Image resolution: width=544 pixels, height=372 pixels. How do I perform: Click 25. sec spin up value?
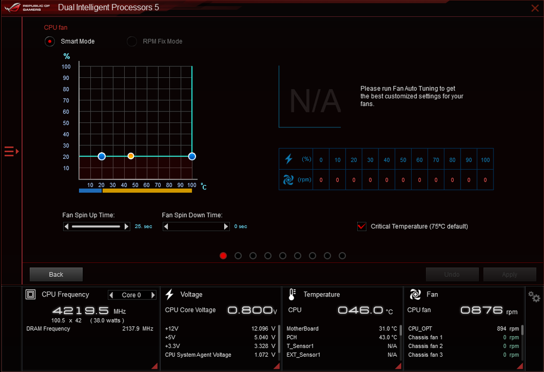click(143, 227)
